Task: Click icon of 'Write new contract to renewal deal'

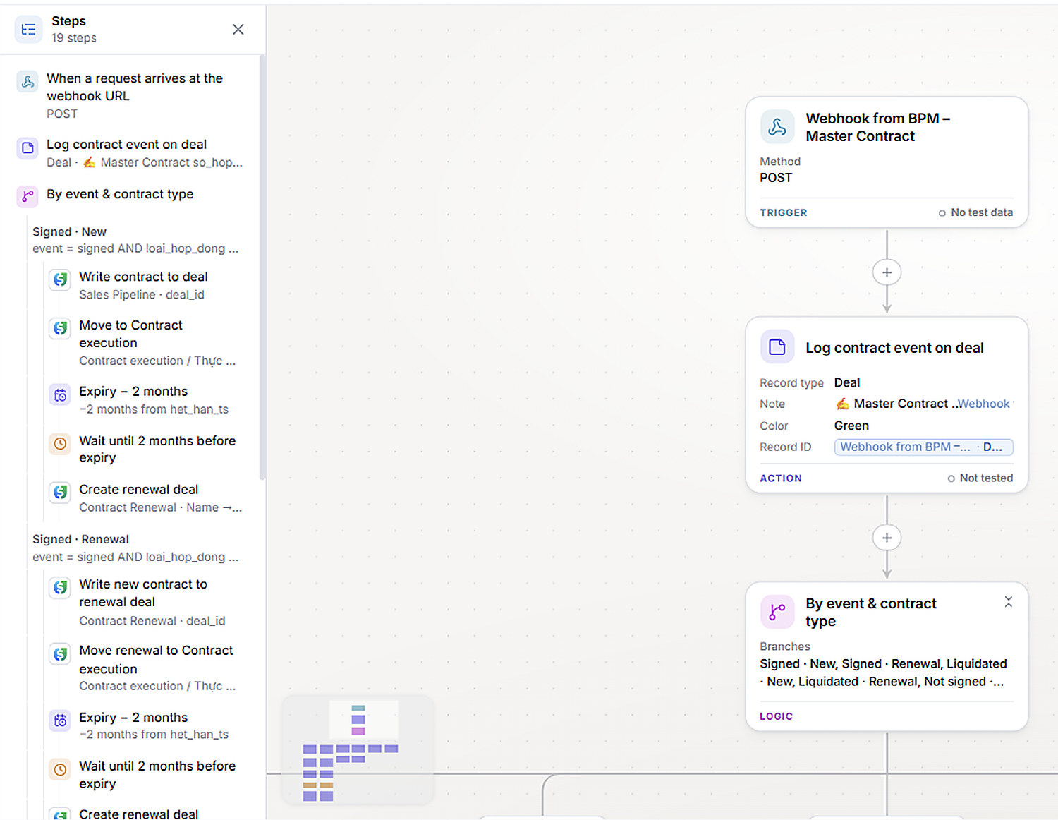Action: pyautogui.click(x=61, y=587)
